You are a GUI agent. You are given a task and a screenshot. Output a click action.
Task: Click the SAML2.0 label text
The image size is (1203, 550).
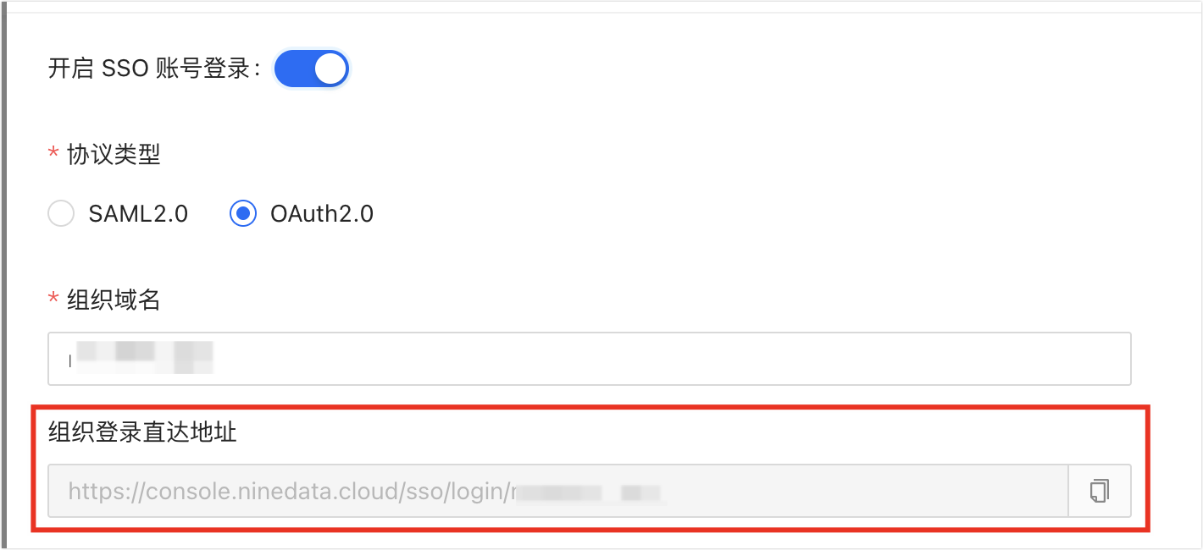pyautogui.click(x=138, y=214)
